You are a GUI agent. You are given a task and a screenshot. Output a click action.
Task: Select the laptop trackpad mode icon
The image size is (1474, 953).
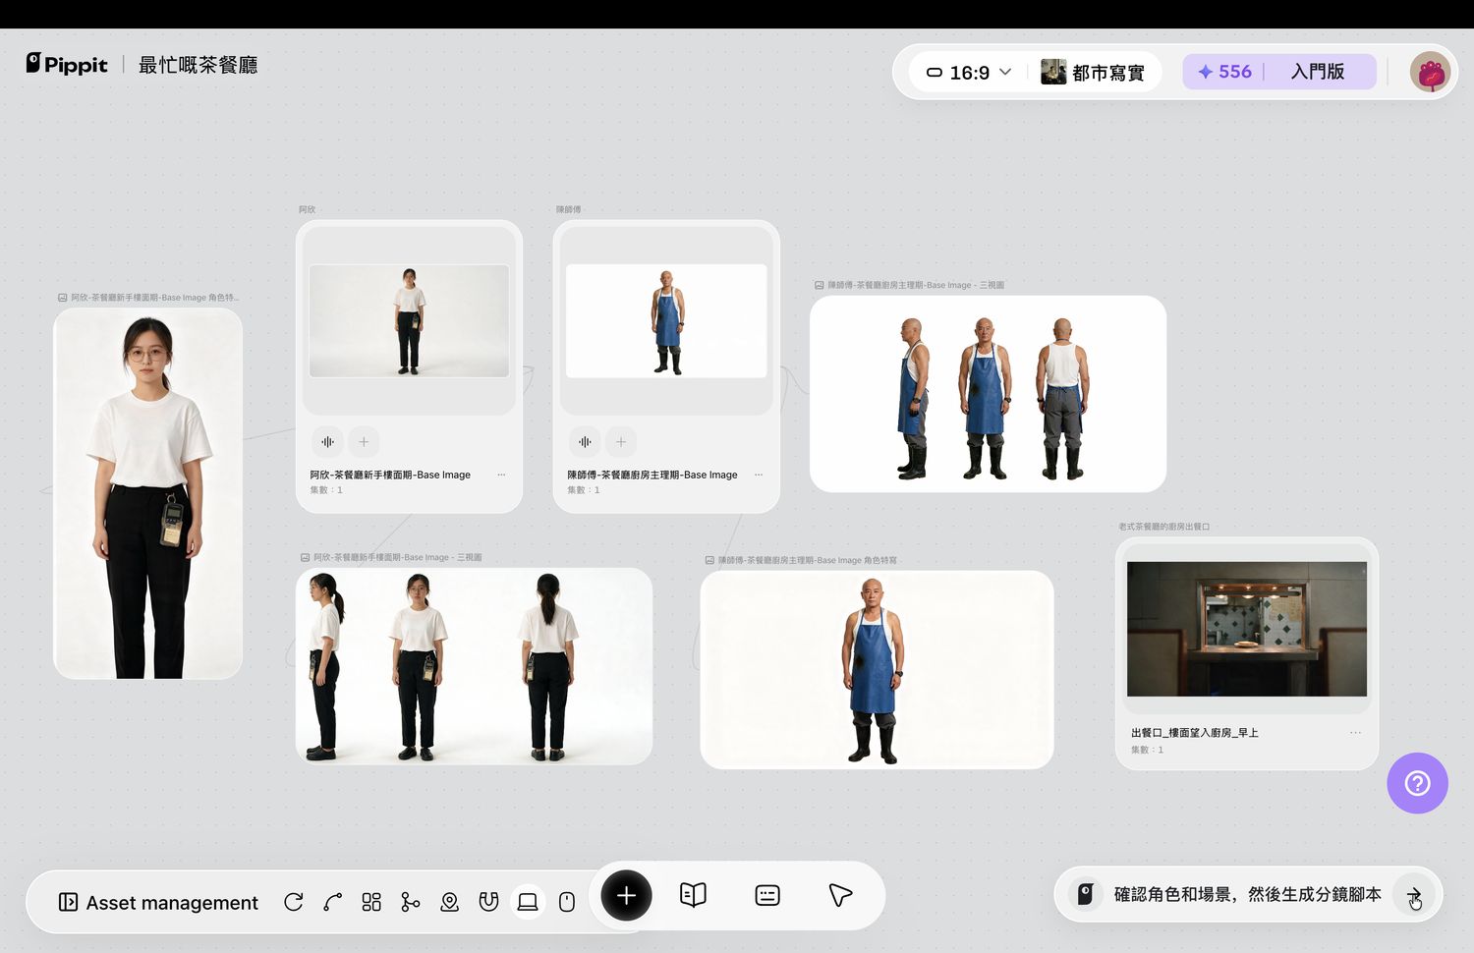click(x=528, y=902)
